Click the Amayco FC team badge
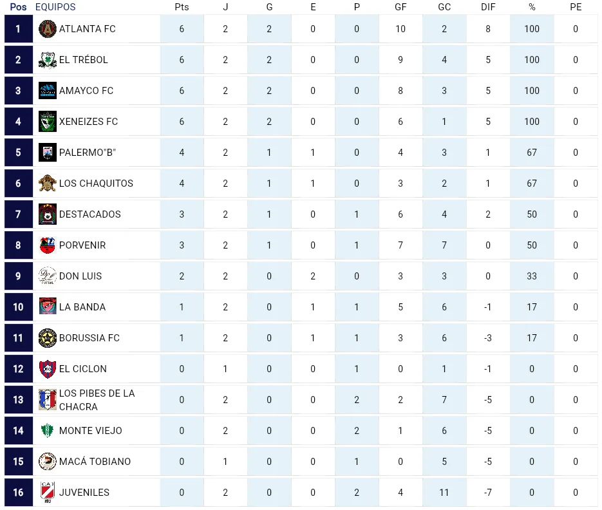The height and width of the screenshot is (510, 602). [x=48, y=91]
